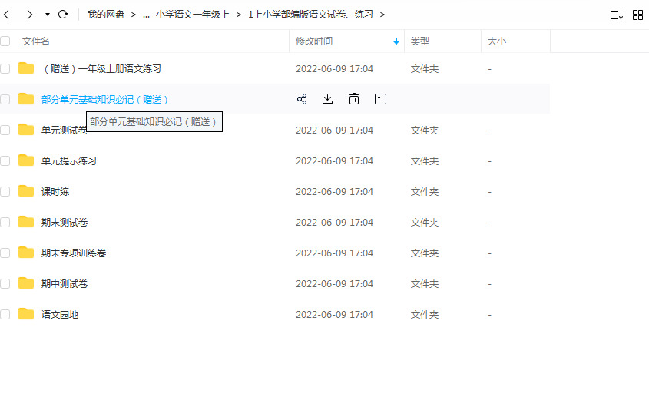Open navigation history dropdown arrow

click(48, 15)
